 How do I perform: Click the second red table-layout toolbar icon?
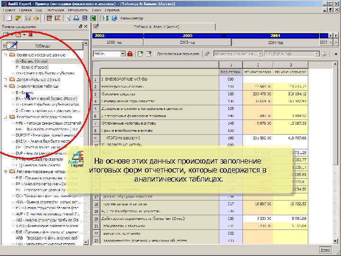(x=57, y=18)
